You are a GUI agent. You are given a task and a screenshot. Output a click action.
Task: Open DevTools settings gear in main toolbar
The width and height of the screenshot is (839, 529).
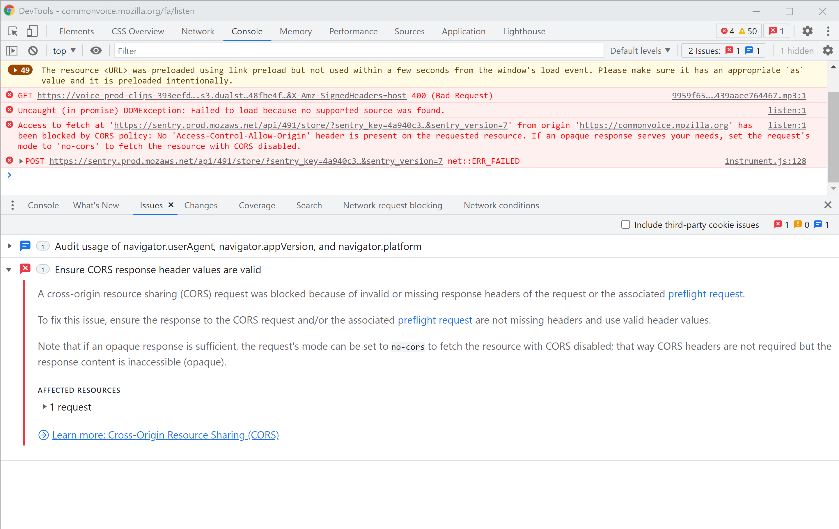click(807, 31)
